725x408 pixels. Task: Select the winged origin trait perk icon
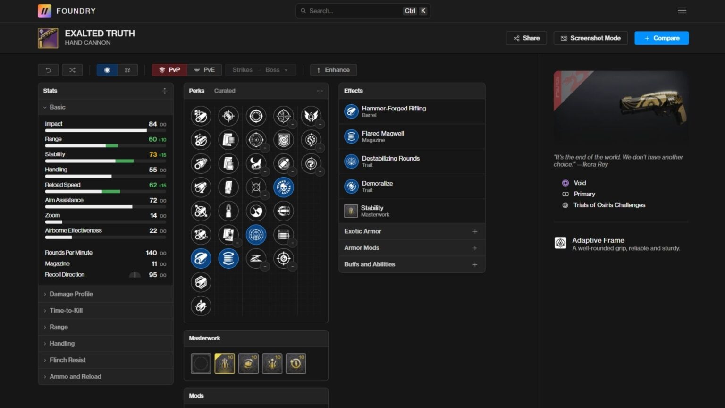tap(311, 116)
